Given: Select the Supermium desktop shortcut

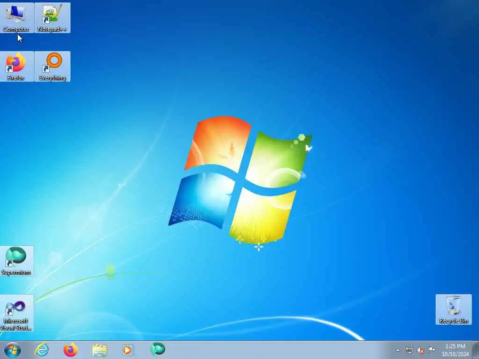Looking at the screenshot, I should [x=16, y=261].
